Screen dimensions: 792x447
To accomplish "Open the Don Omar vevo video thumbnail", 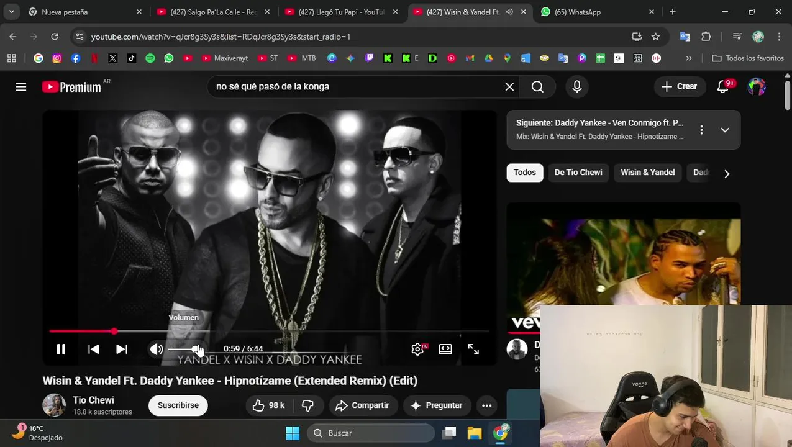I will (623, 268).
